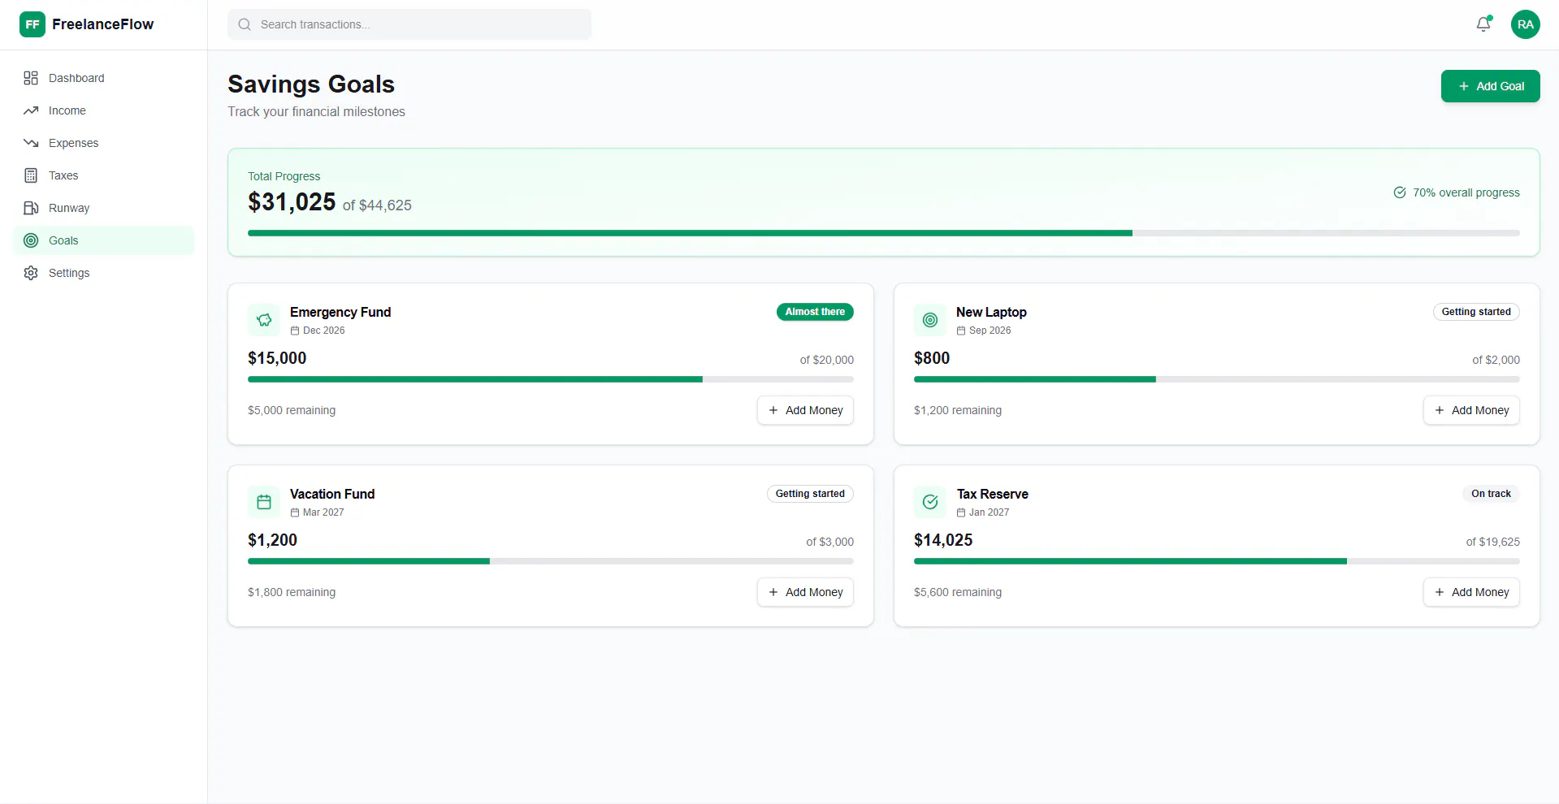Viewport: 1559px width, 804px height.
Task: Click the Tax Reserve title
Action: (992, 494)
